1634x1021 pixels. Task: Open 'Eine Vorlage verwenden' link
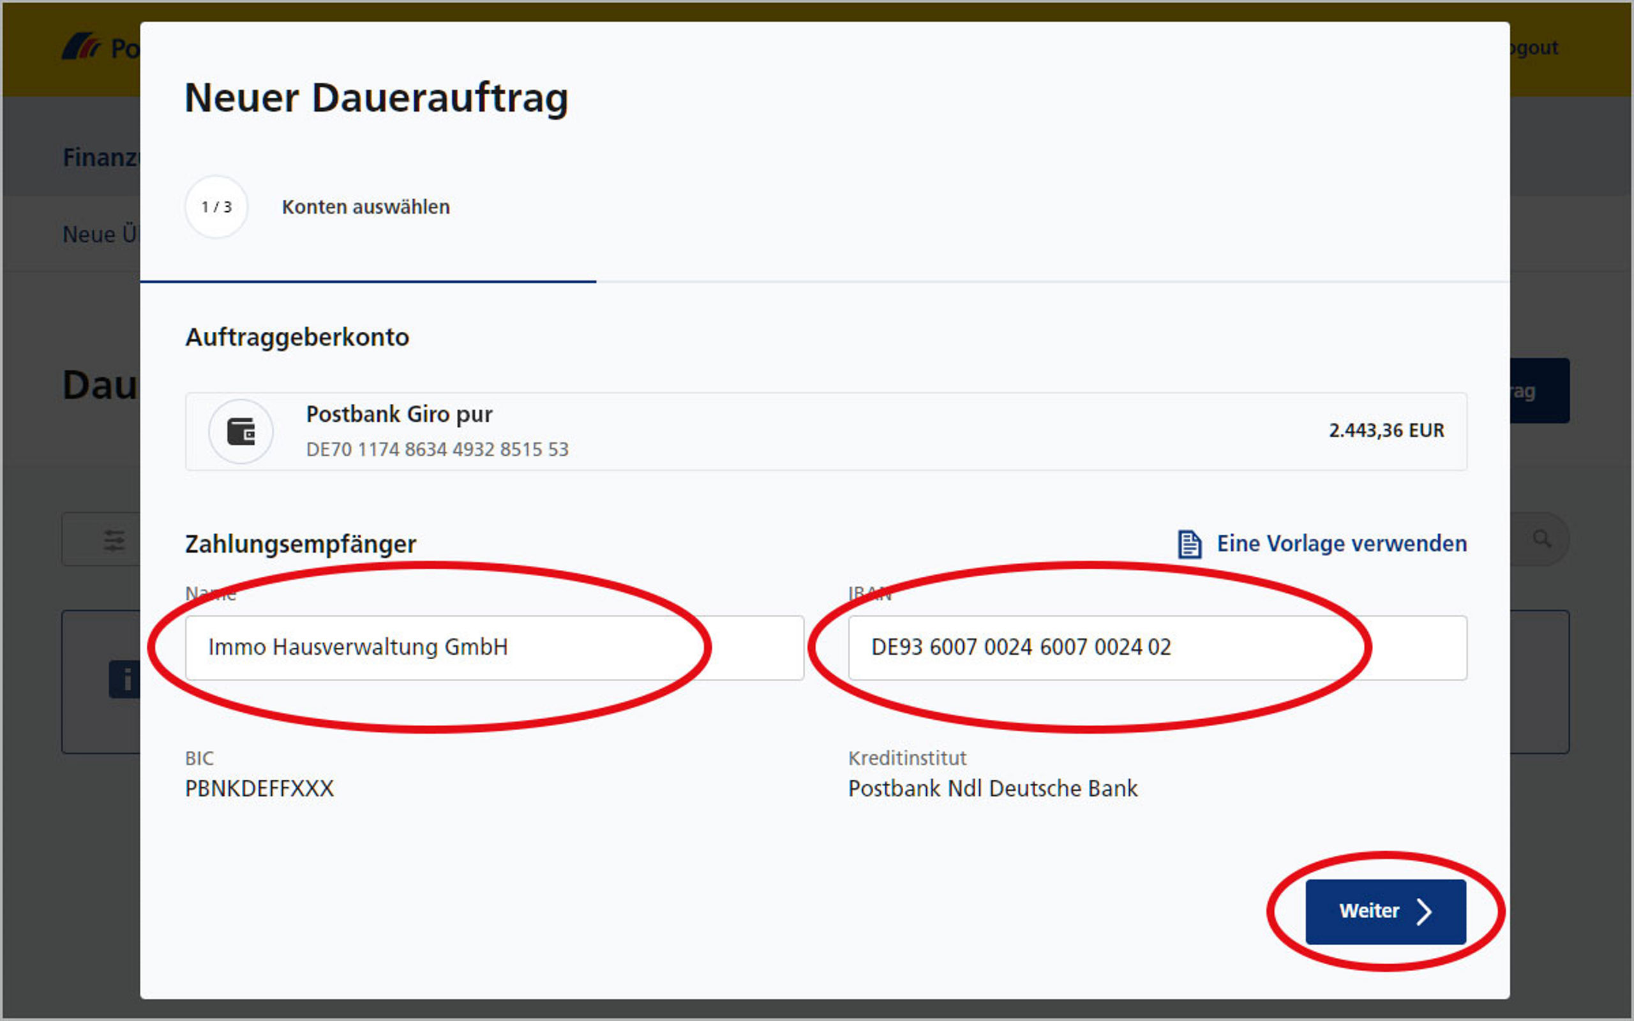coord(1342,544)
